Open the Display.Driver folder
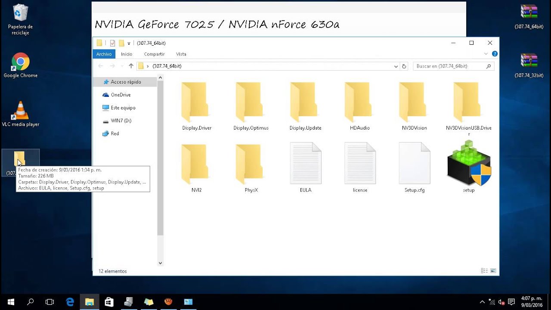 [197, 106]
